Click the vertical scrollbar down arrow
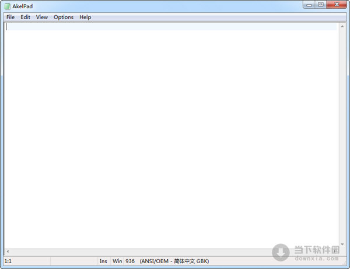 342,244
